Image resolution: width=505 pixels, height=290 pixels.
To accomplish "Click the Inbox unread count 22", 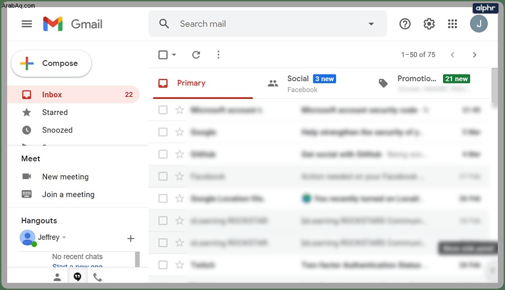I will pyautogui.click(x=129, y=94).
